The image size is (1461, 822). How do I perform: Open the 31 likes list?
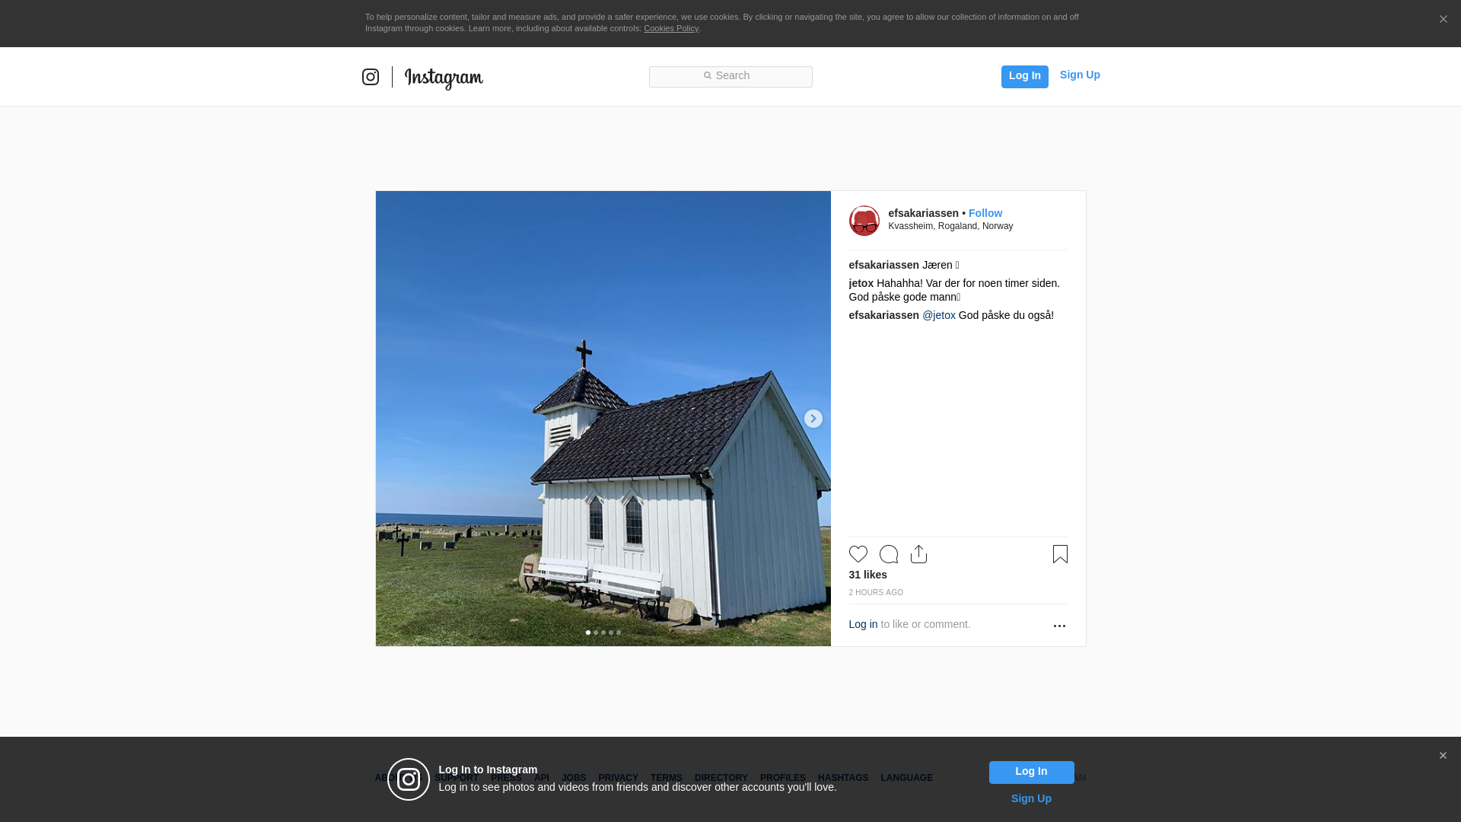click(867, 575)
